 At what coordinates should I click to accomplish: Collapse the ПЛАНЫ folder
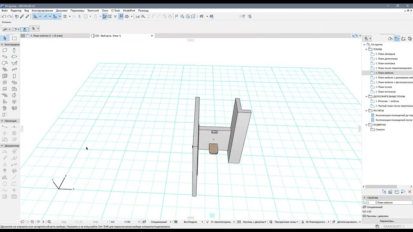(367, 49)
